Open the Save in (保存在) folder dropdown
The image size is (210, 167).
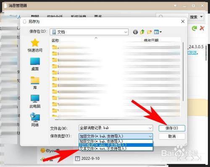click(x=89, y=32)
